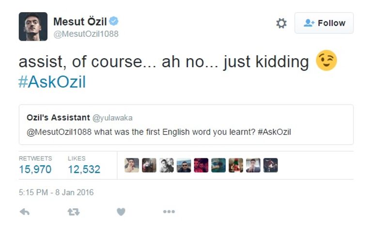372x231 pixels.
Task: Click the winking face emoji
Action: (x=326, y=62)
